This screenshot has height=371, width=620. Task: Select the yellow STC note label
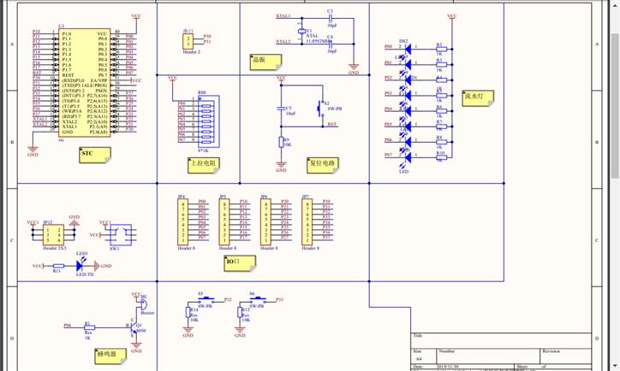point(95,155)
